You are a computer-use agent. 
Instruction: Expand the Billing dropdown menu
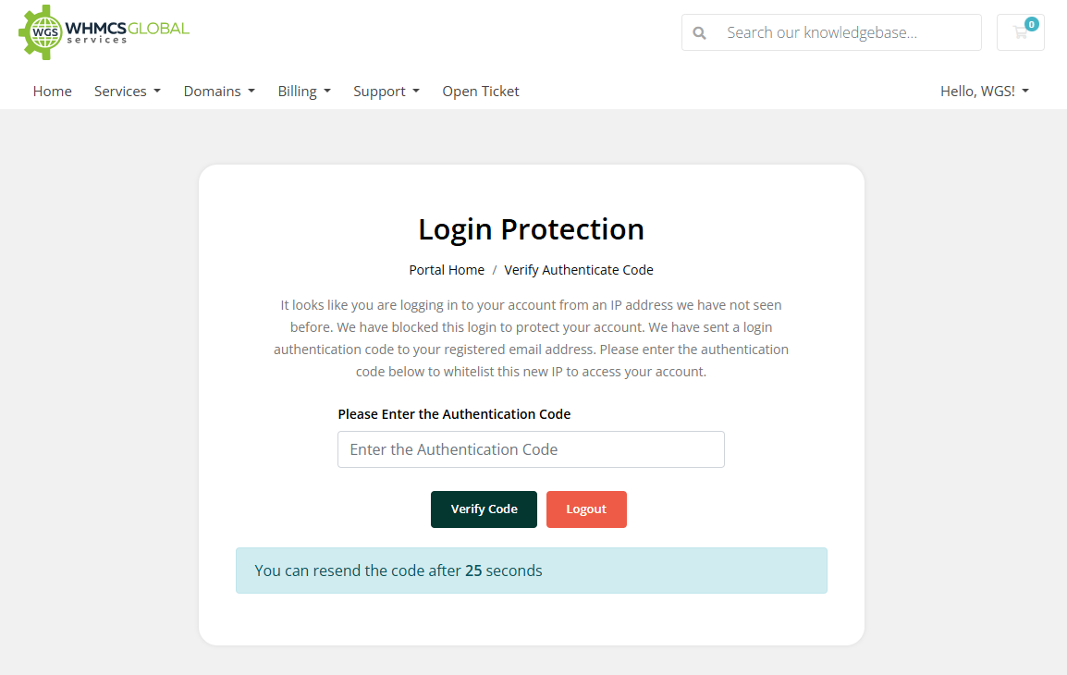304,92
